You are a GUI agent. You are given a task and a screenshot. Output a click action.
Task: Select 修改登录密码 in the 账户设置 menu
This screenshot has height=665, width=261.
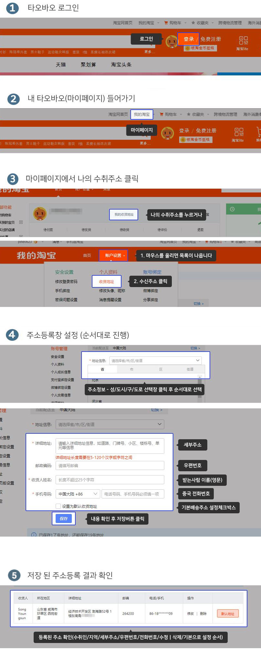pyautogui.click(x=66, y=282)
